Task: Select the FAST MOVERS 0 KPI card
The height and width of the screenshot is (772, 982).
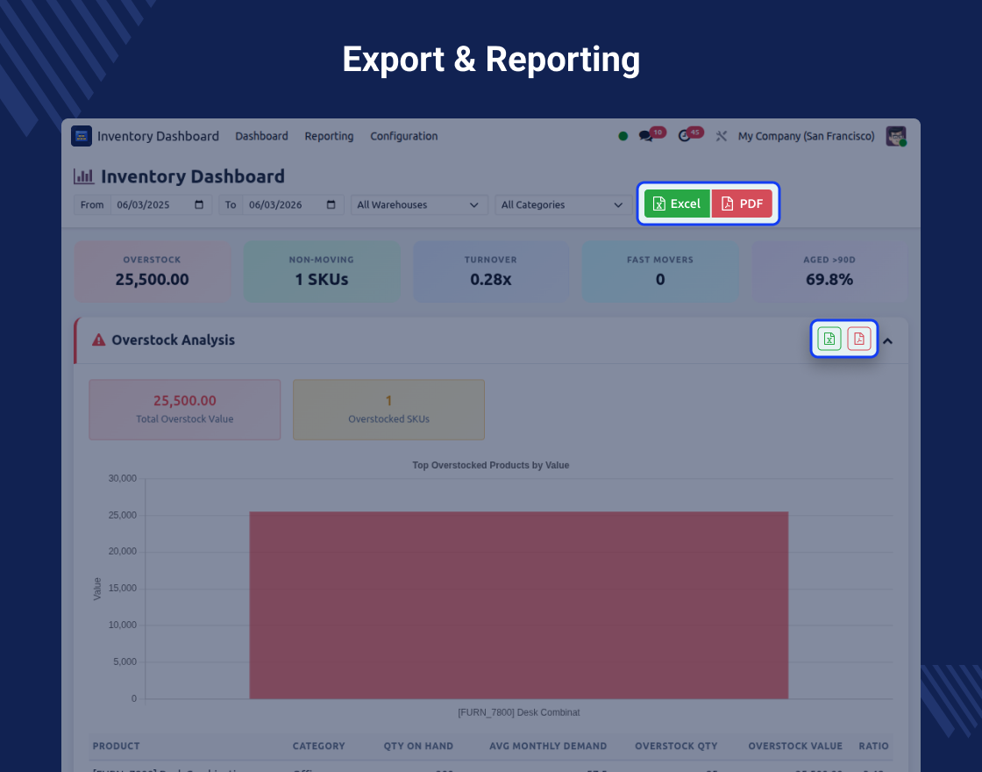Action: click(x=660, y=272)
